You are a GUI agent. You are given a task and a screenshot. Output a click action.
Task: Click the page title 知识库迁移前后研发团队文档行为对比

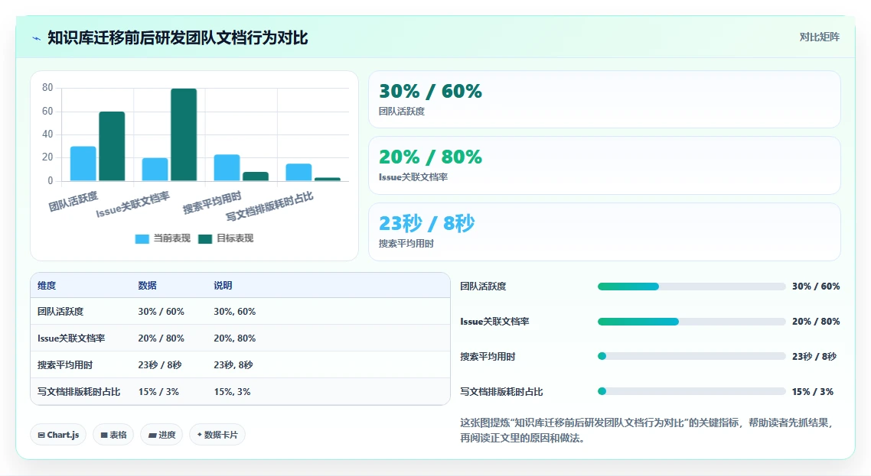click(x=178, y=37)
